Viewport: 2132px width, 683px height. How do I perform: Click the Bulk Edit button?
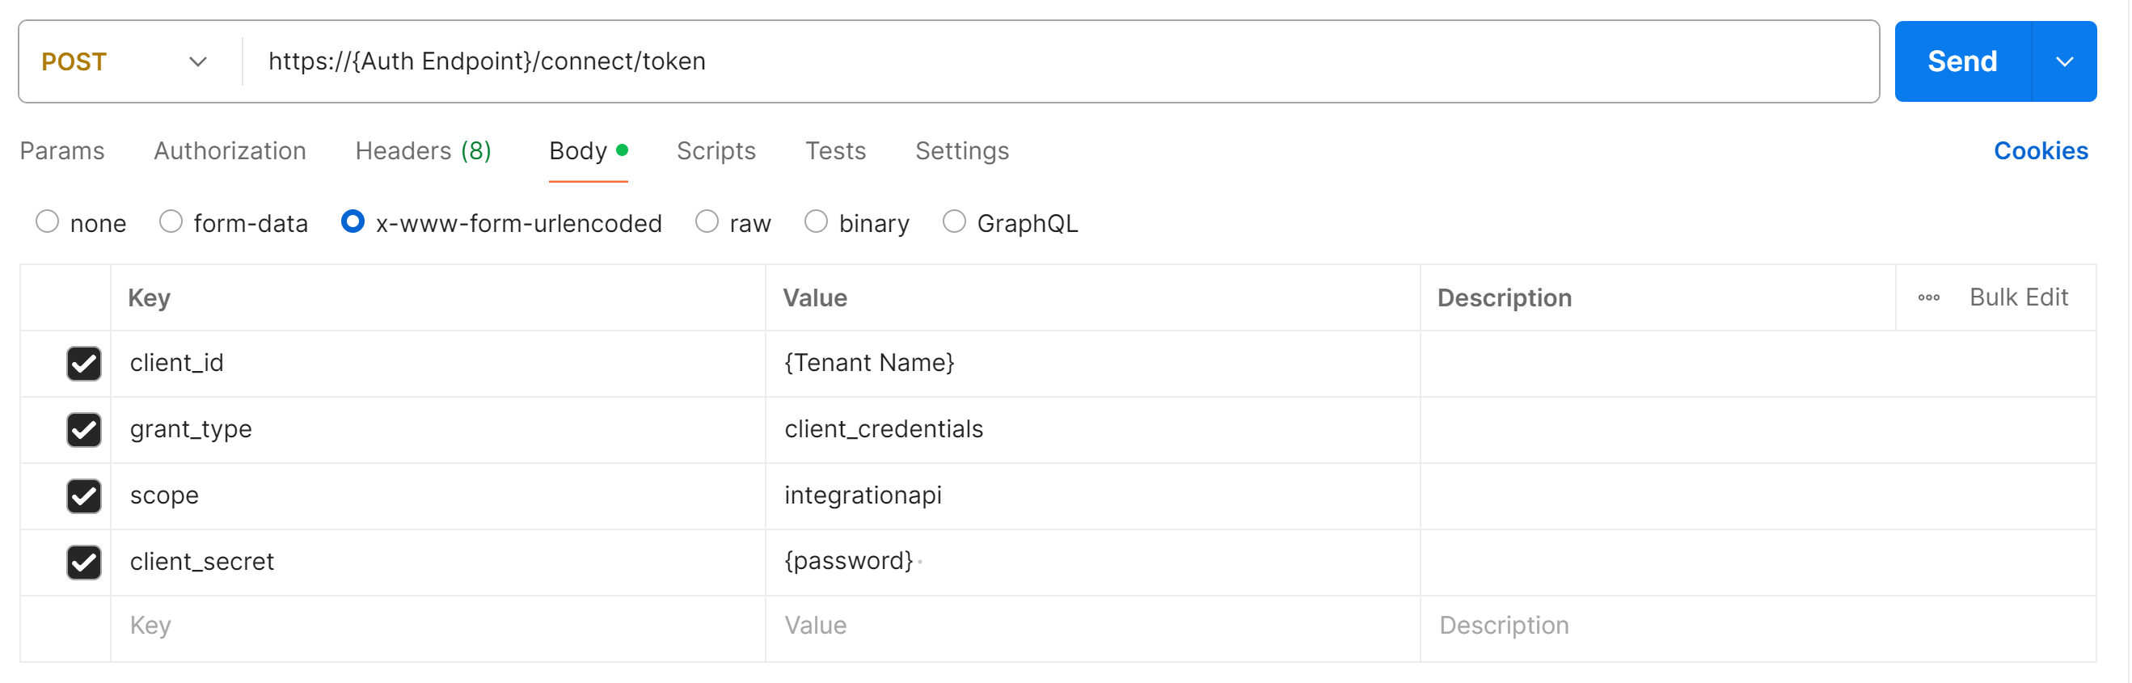(2018, 298)
